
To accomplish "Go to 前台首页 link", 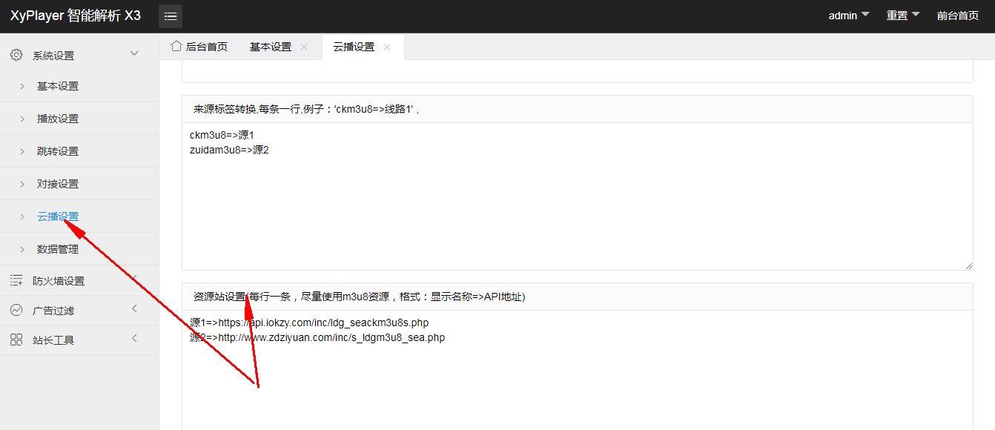I will 958,16.
